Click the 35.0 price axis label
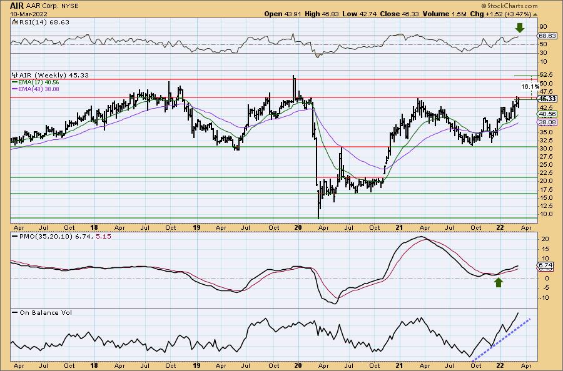Viewport: 563px width, 371px height. 546,132
